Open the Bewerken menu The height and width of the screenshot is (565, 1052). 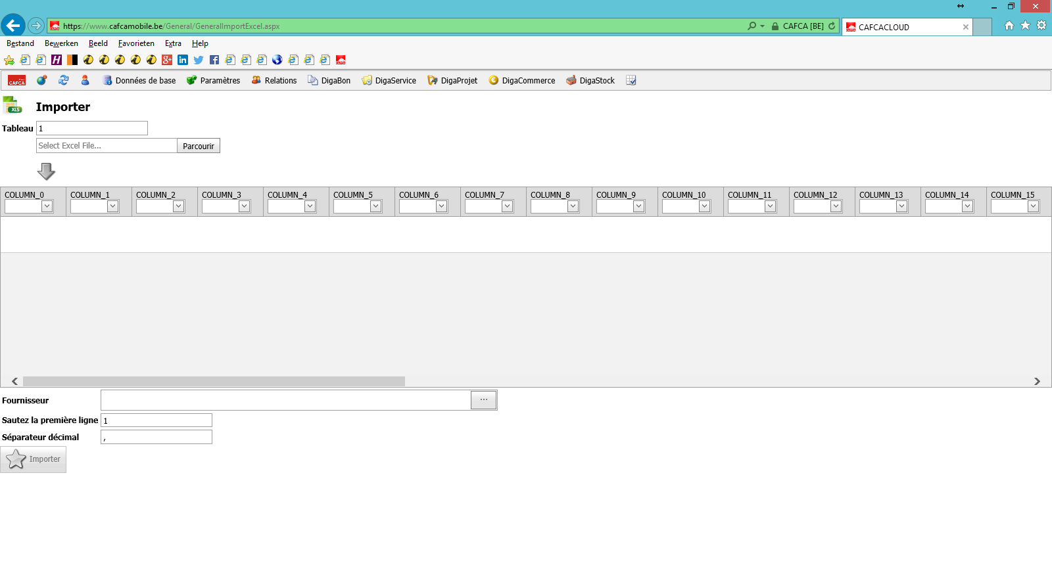click(x=61, y=43)
